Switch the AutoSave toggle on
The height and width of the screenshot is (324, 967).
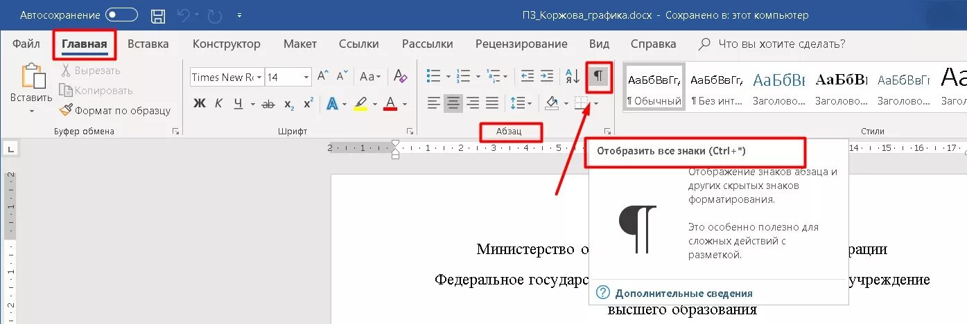click(x=121, y=15)
